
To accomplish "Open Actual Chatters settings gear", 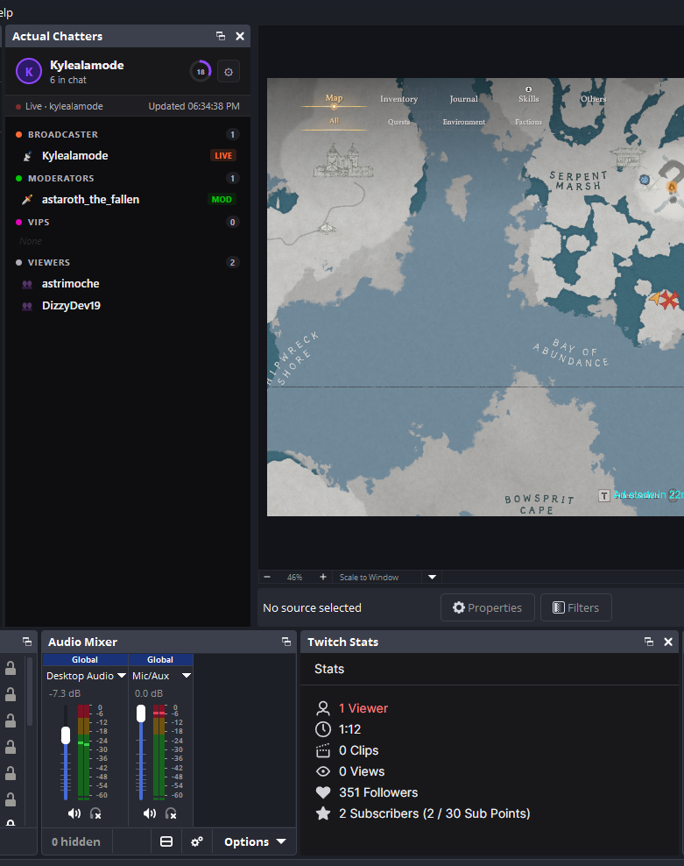I will coord(229,72).
